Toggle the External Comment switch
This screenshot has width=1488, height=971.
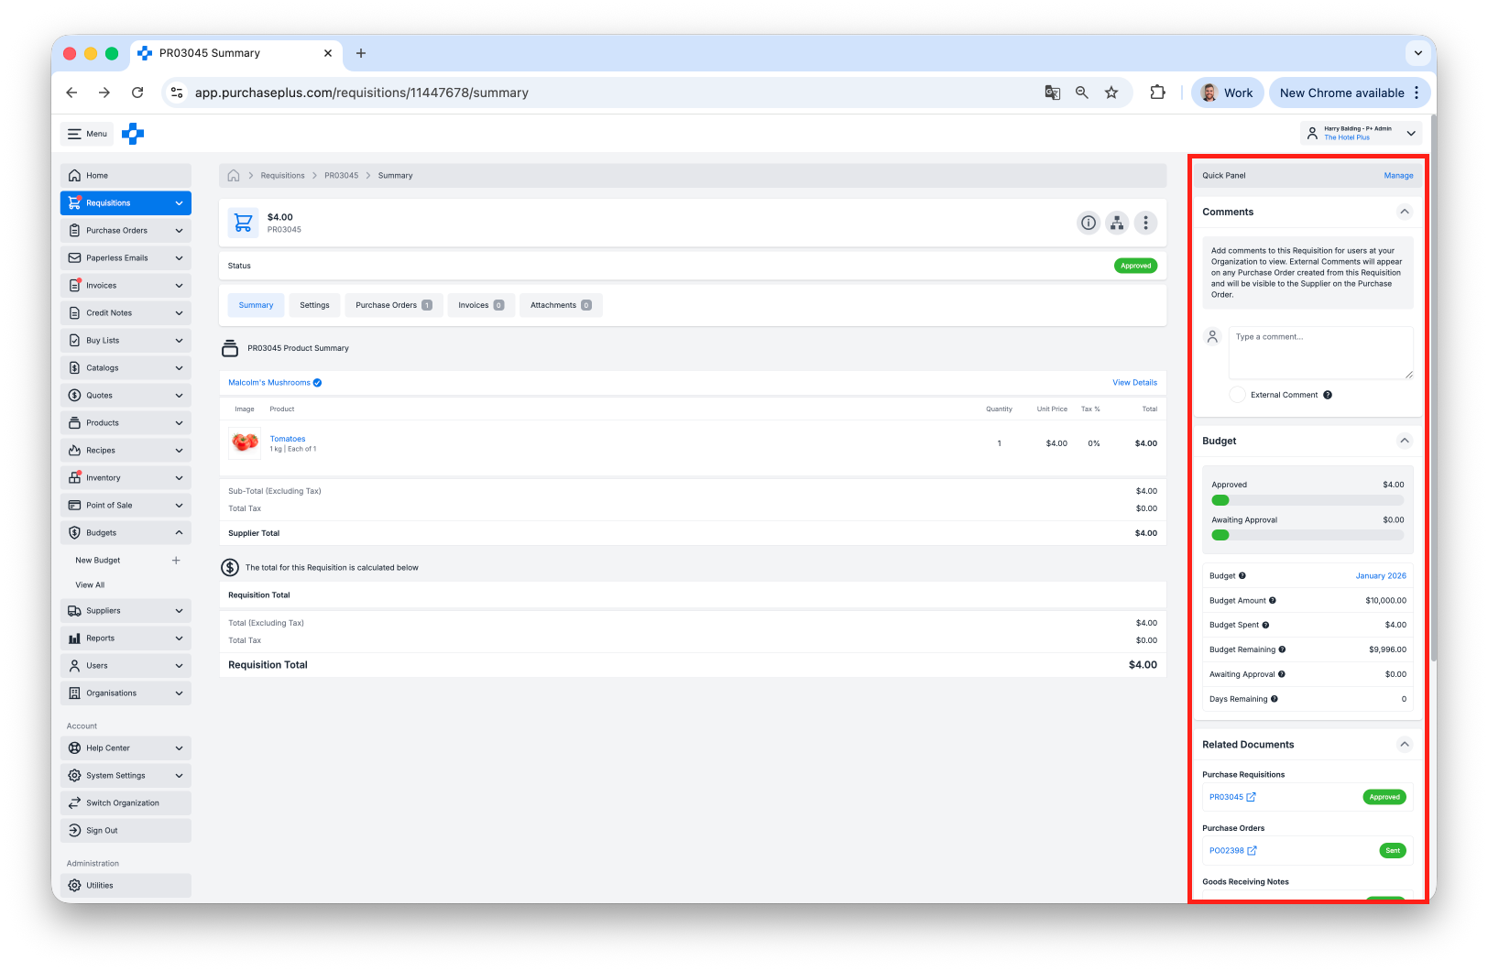coord(1238,395)
